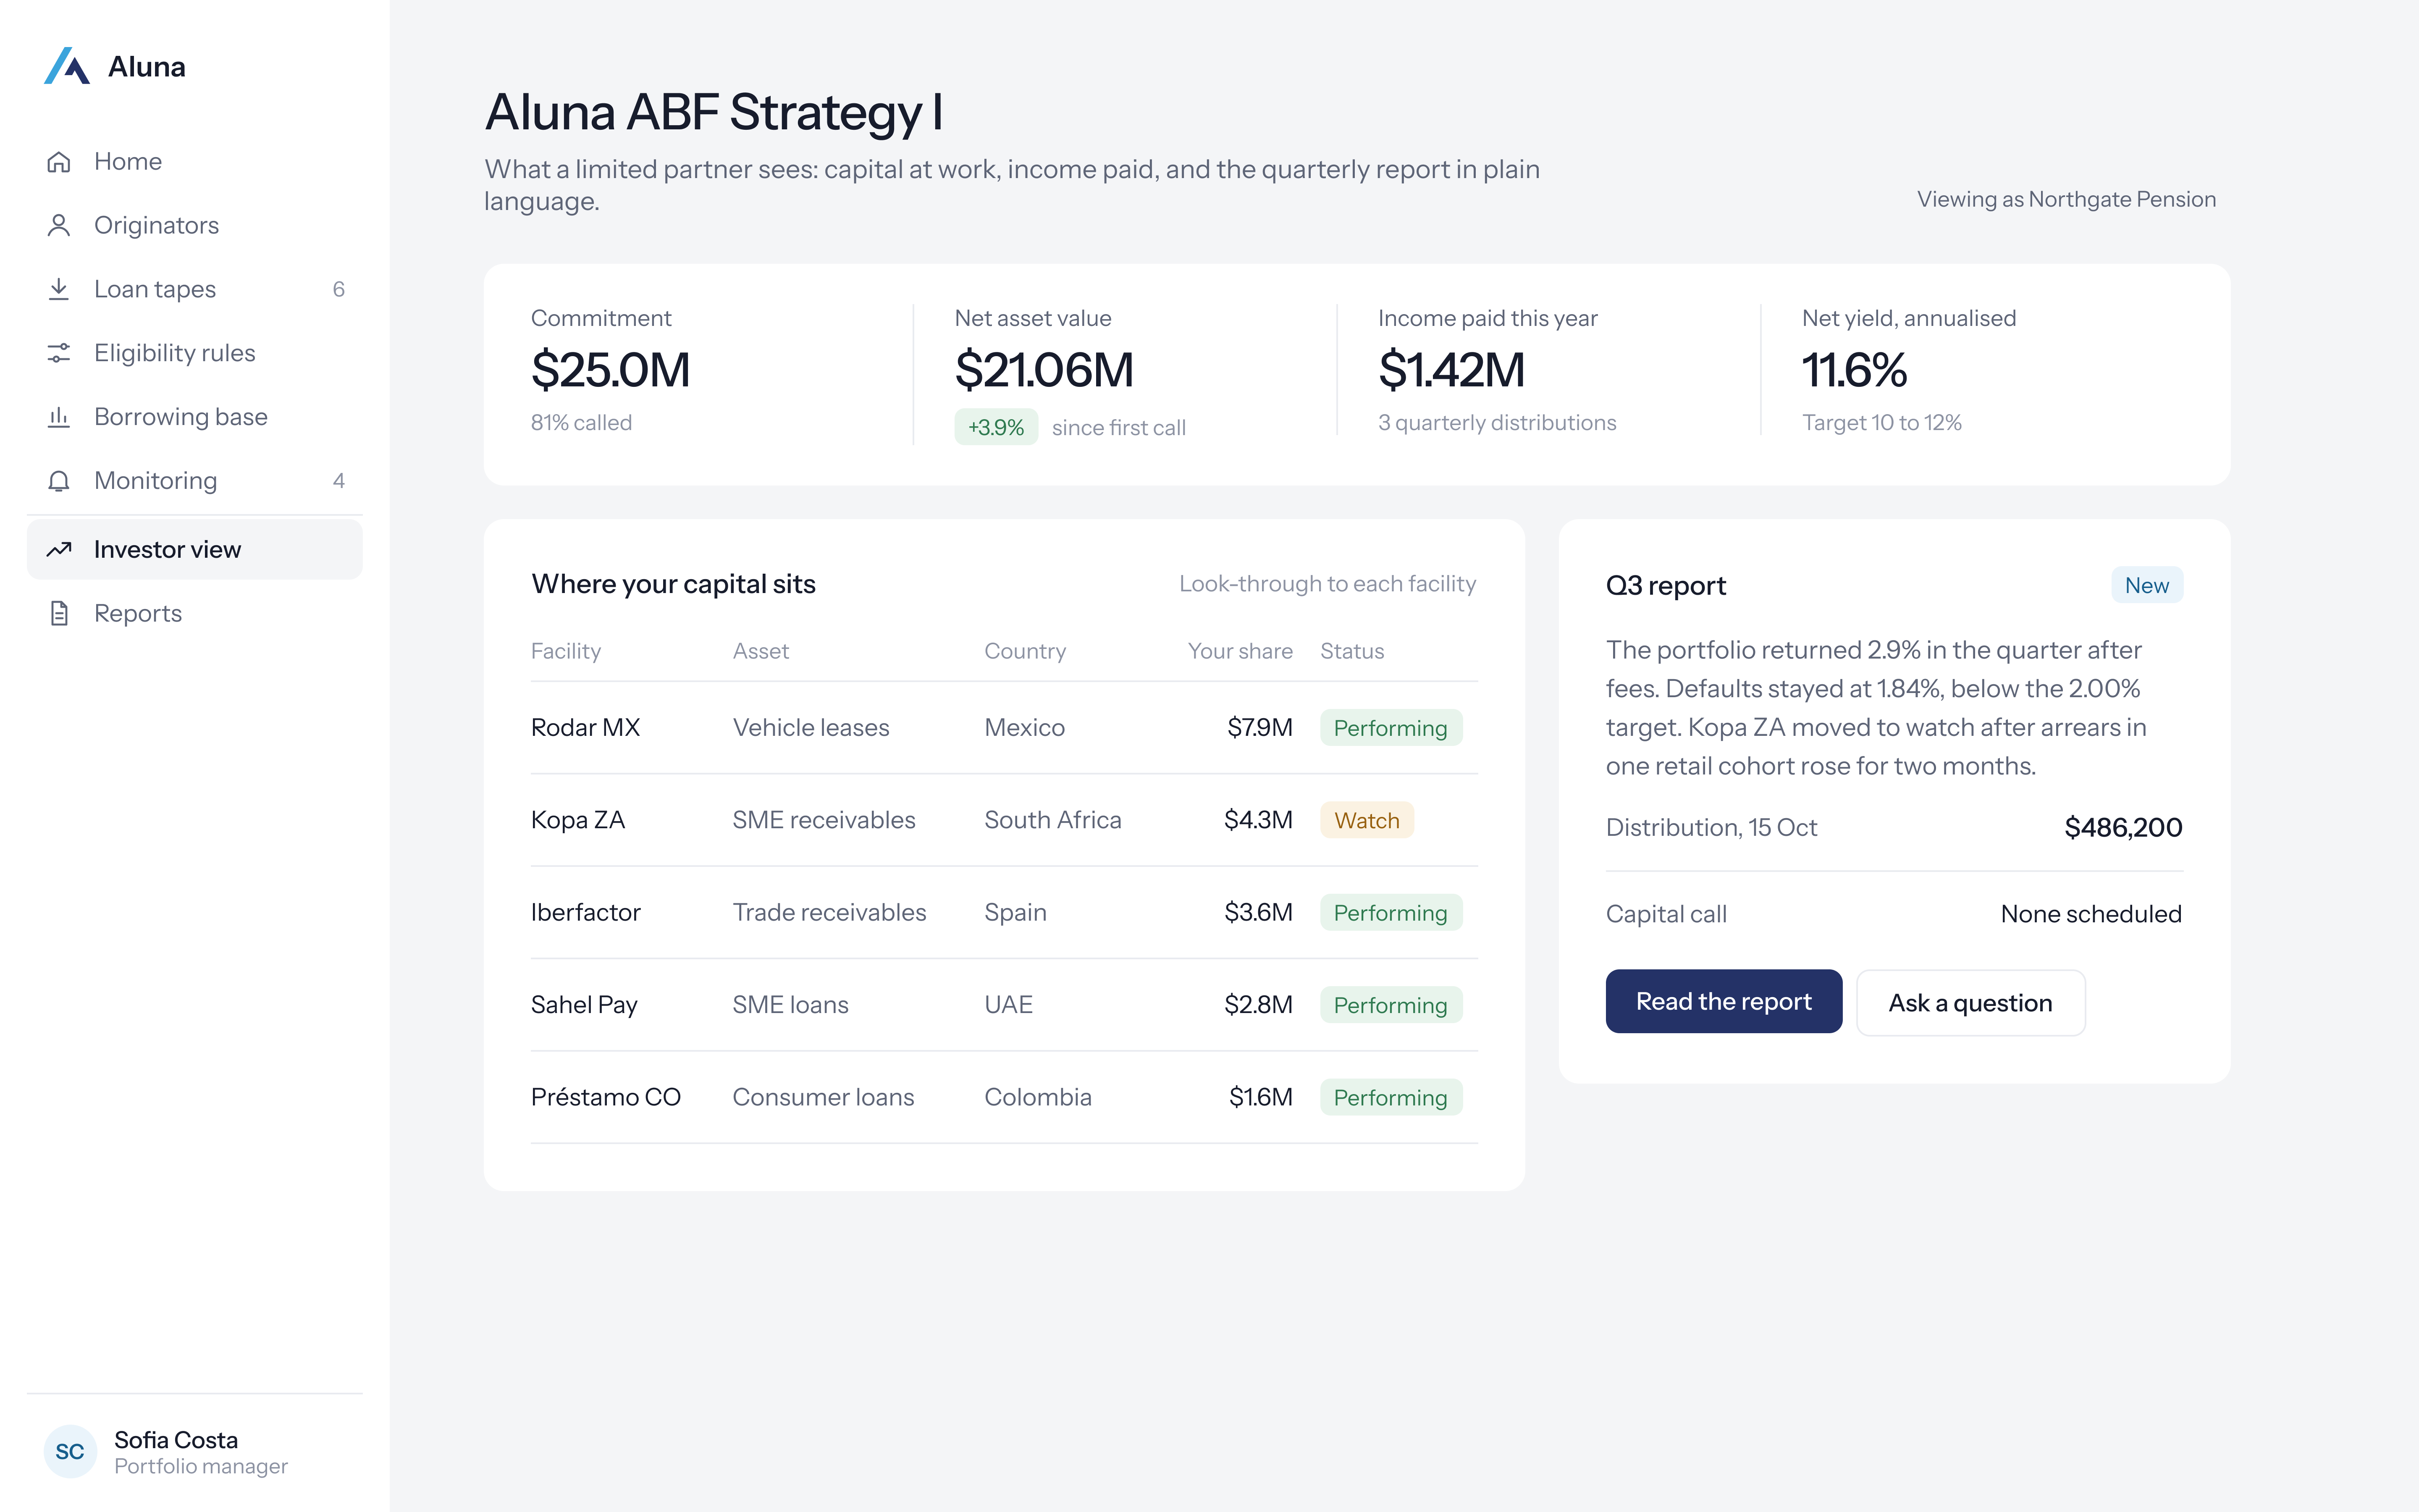
Task: Open the Reports label in sidebar
Action: (138, 613)
